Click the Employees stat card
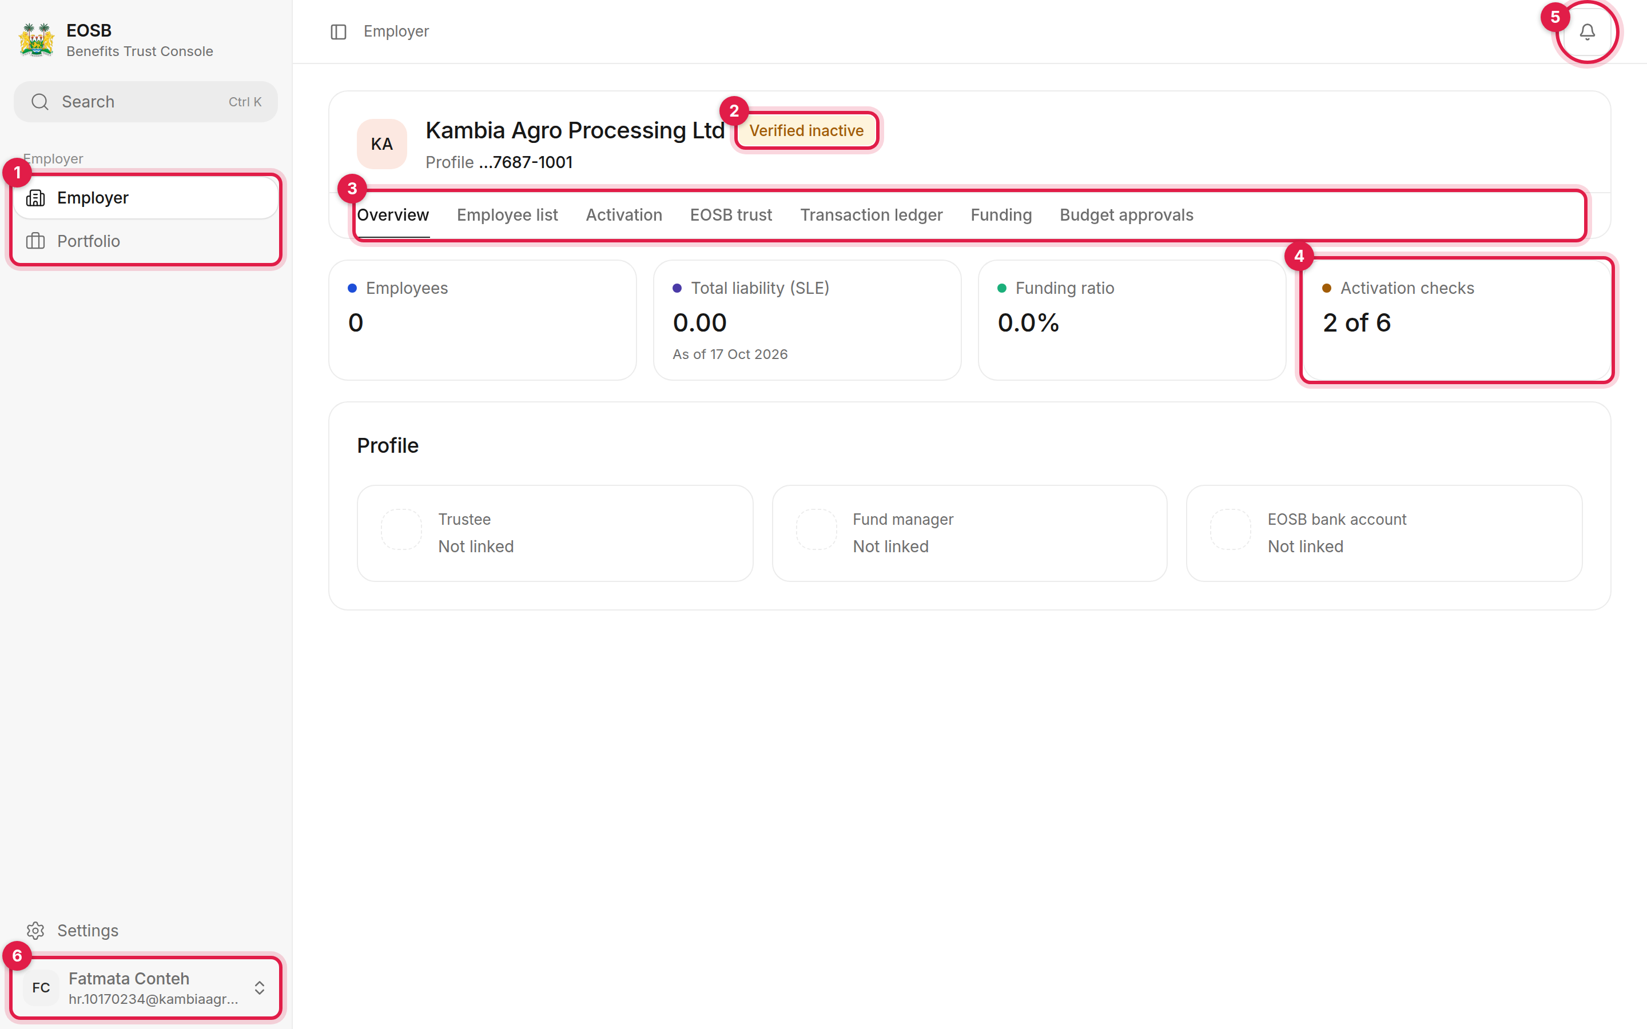 click(483, 320)
